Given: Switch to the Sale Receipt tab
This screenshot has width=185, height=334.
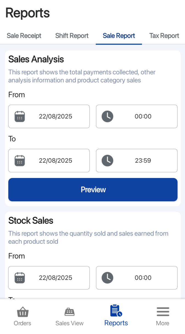Looking at the screenshot, I should 24,36.
